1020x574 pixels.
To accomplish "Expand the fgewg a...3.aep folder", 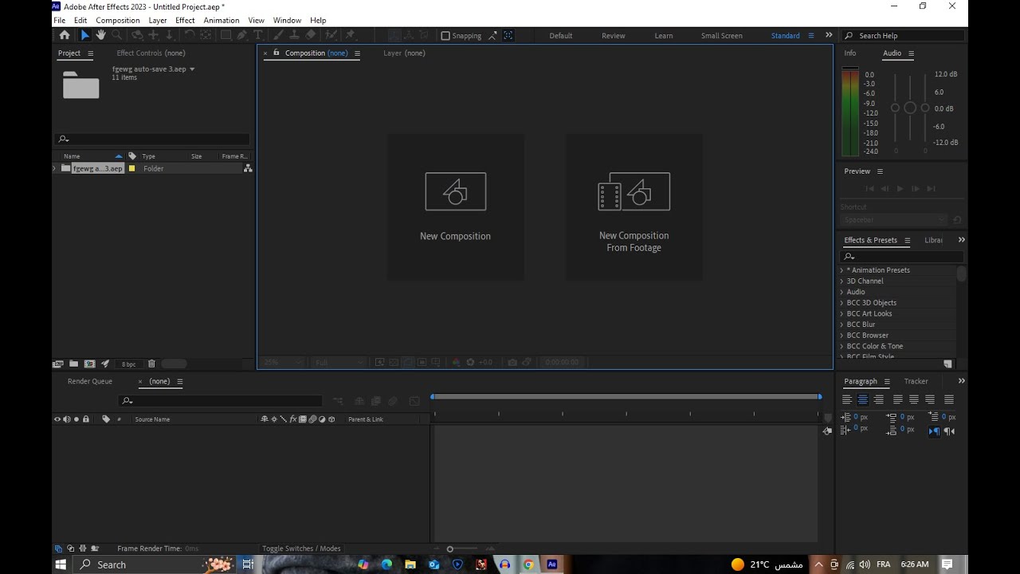I will [55, 168].
